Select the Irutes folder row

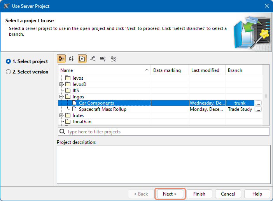(x=160, y=115)
